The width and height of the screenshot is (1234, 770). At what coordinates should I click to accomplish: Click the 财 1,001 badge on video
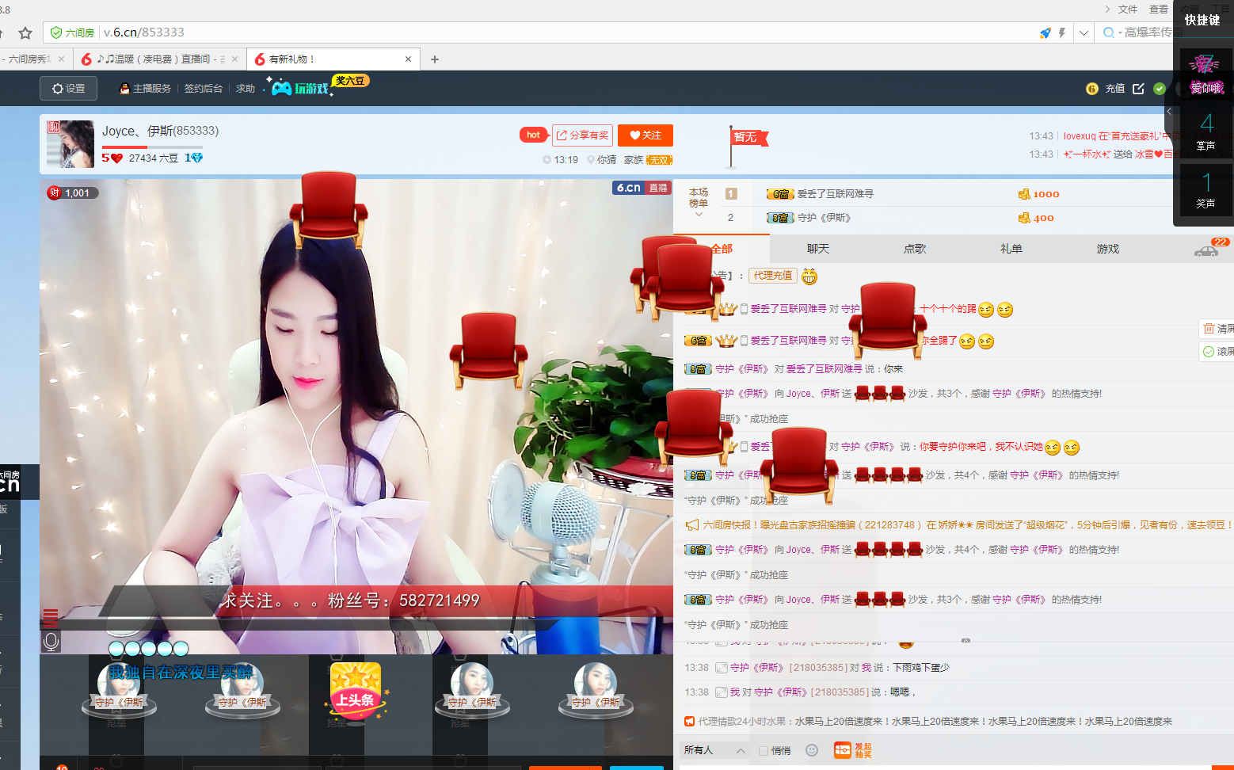[73, 192]
